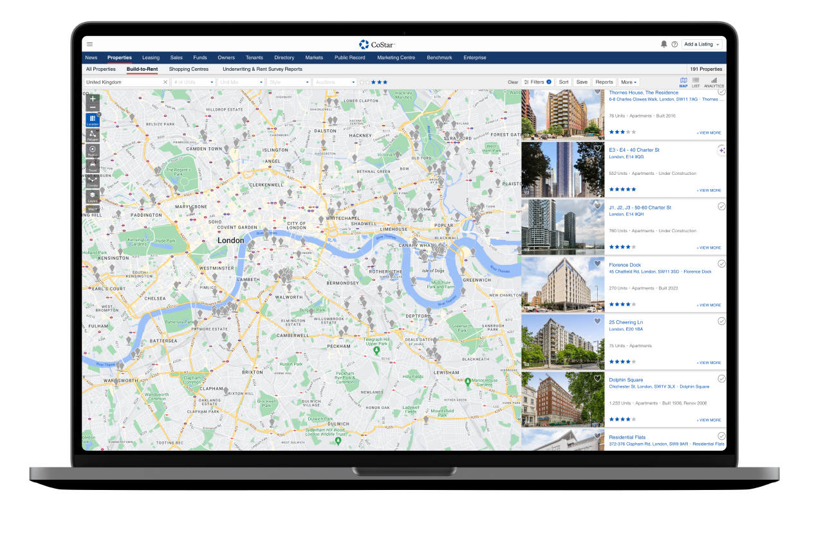
Task: Open the hamburger menu
Action: (x=89, y=44)
